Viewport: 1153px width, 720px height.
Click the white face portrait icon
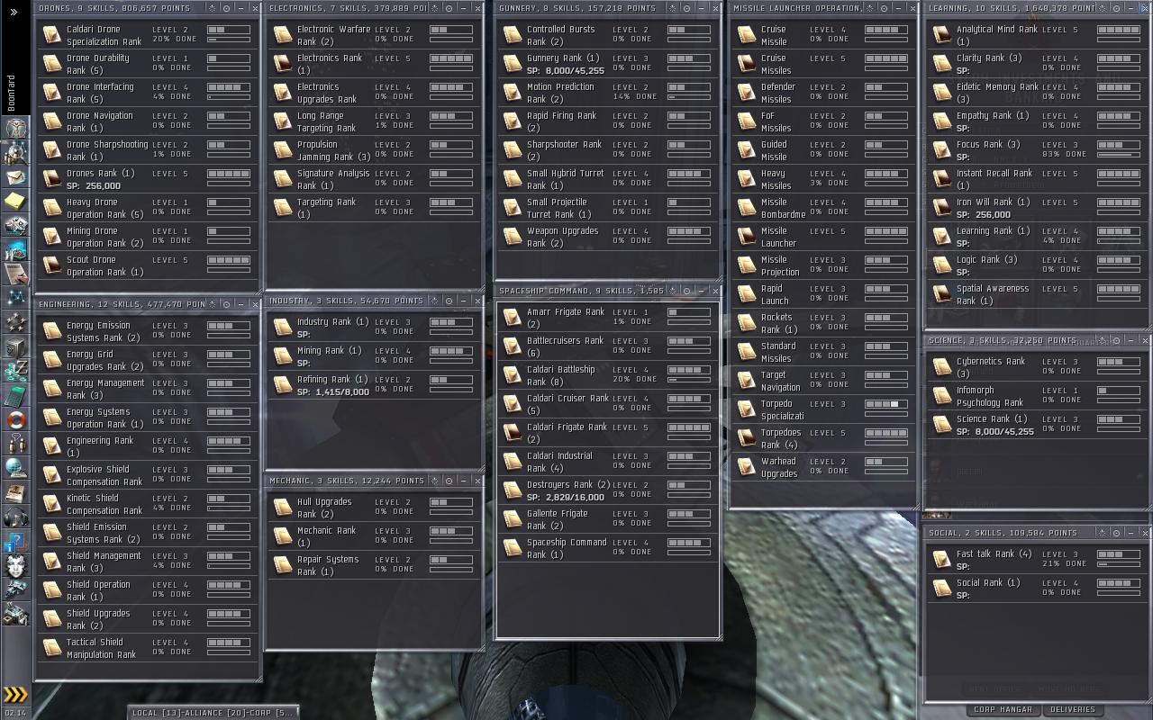pyautogui.click(x=15, y=565)
